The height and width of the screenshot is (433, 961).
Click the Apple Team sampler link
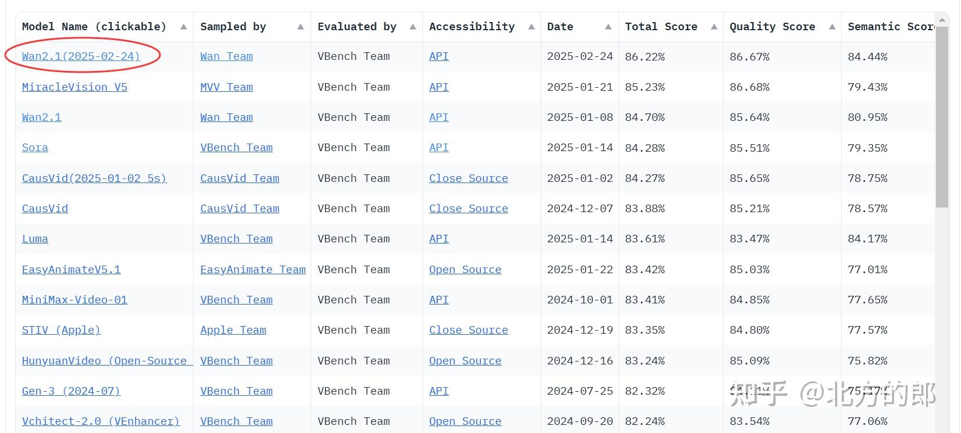[x=233, y=330]
